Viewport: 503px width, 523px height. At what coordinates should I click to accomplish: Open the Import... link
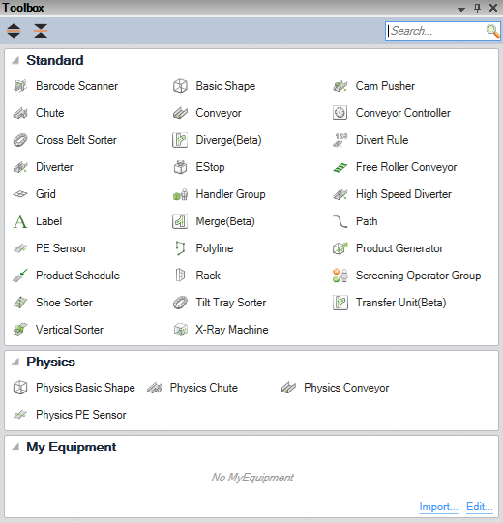[438, 507]
